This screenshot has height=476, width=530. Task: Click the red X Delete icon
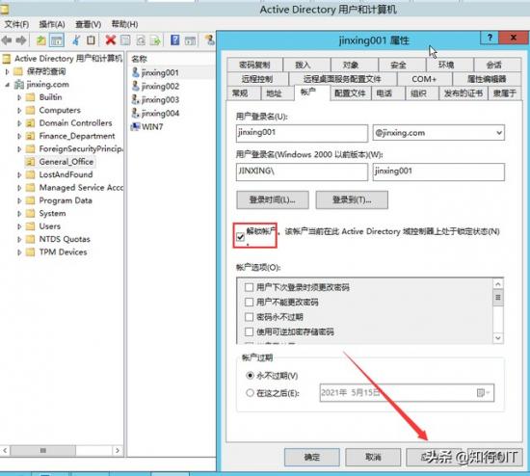tap(111, 40)
